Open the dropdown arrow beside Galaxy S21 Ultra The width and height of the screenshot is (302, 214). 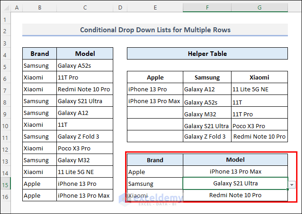click(292, 185)
